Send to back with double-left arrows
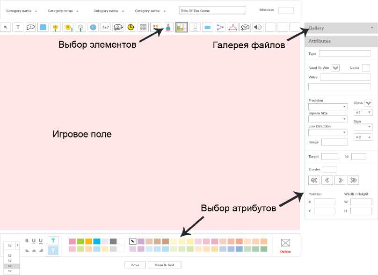This screenshot has width=378, height=275. 314,180
